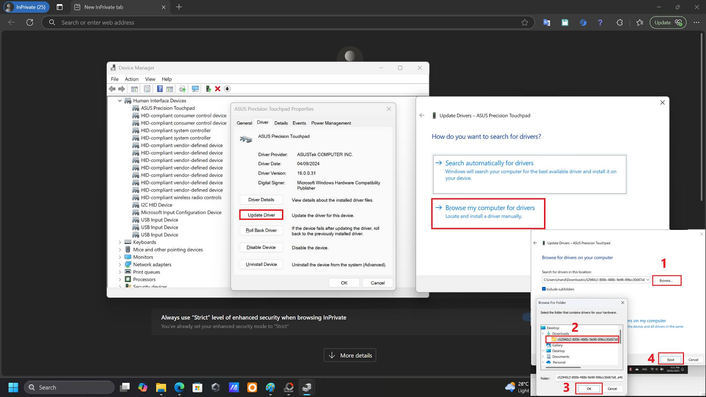The height and width of the screenshot is (397, 706).
Task: Click the Properties toolbar icon in Device Manager
Action: (147, 89)
